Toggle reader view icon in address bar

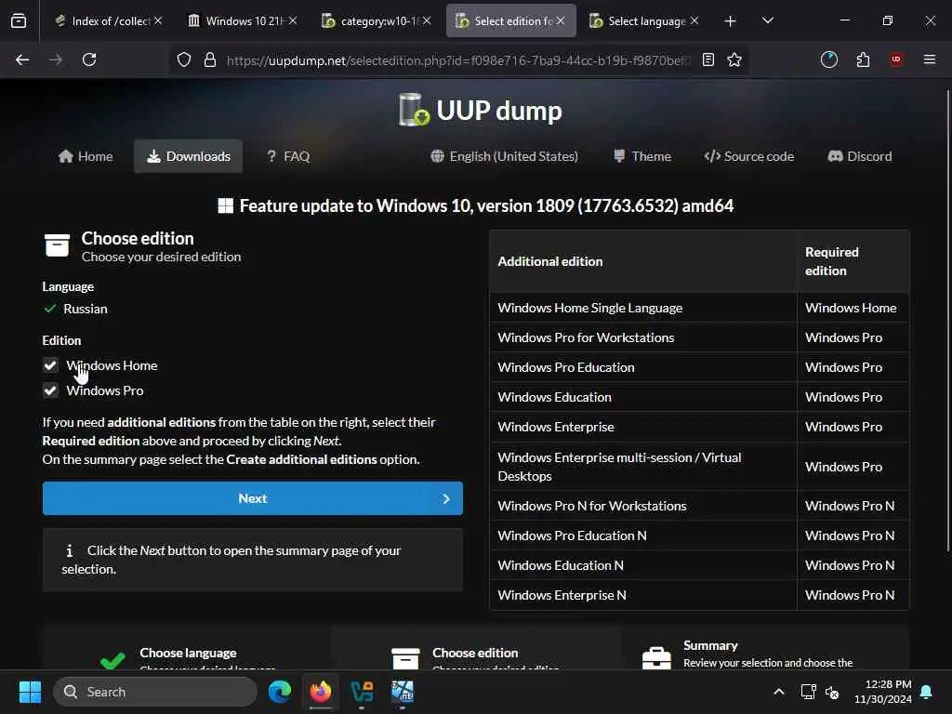[x=707, y=59]
